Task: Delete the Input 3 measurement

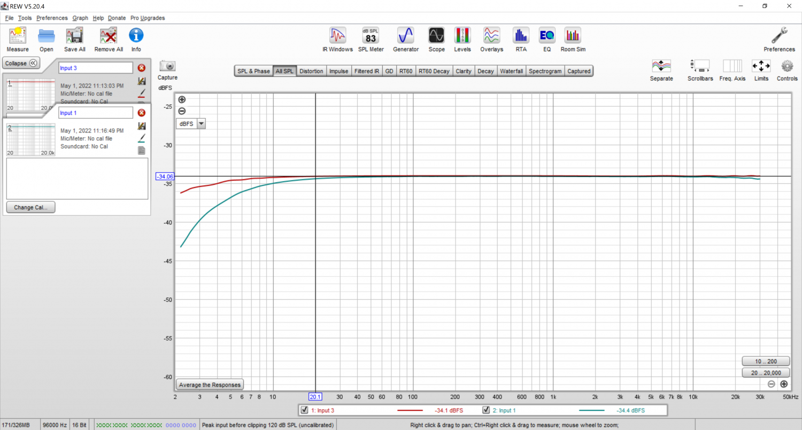Action: (142, 68)
